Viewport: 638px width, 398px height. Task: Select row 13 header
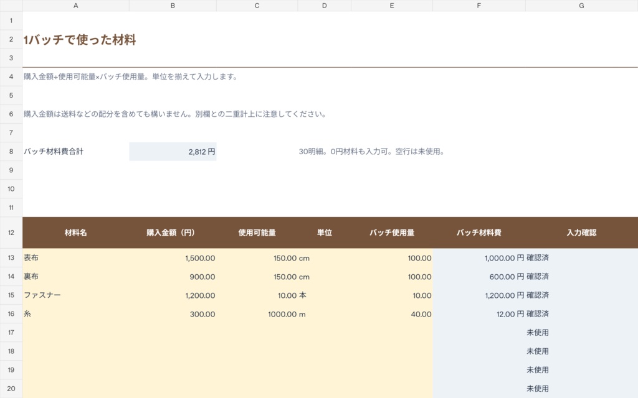11,258
